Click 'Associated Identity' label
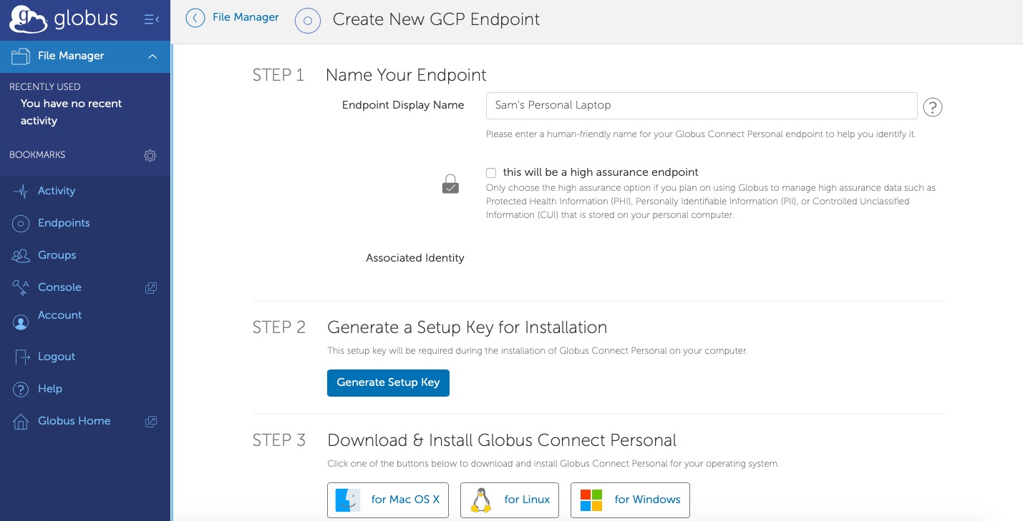This screenshot has width=1023, height=521. coord(415,258)
